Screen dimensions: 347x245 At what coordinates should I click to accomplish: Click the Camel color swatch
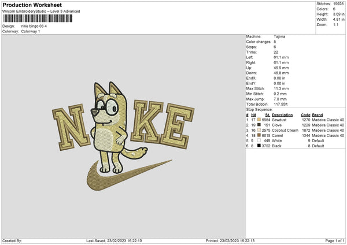pyautogui.click(x=259, y=135)
